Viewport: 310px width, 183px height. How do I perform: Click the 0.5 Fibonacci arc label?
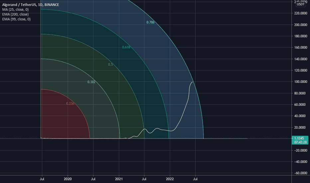[x=110, y=65]
